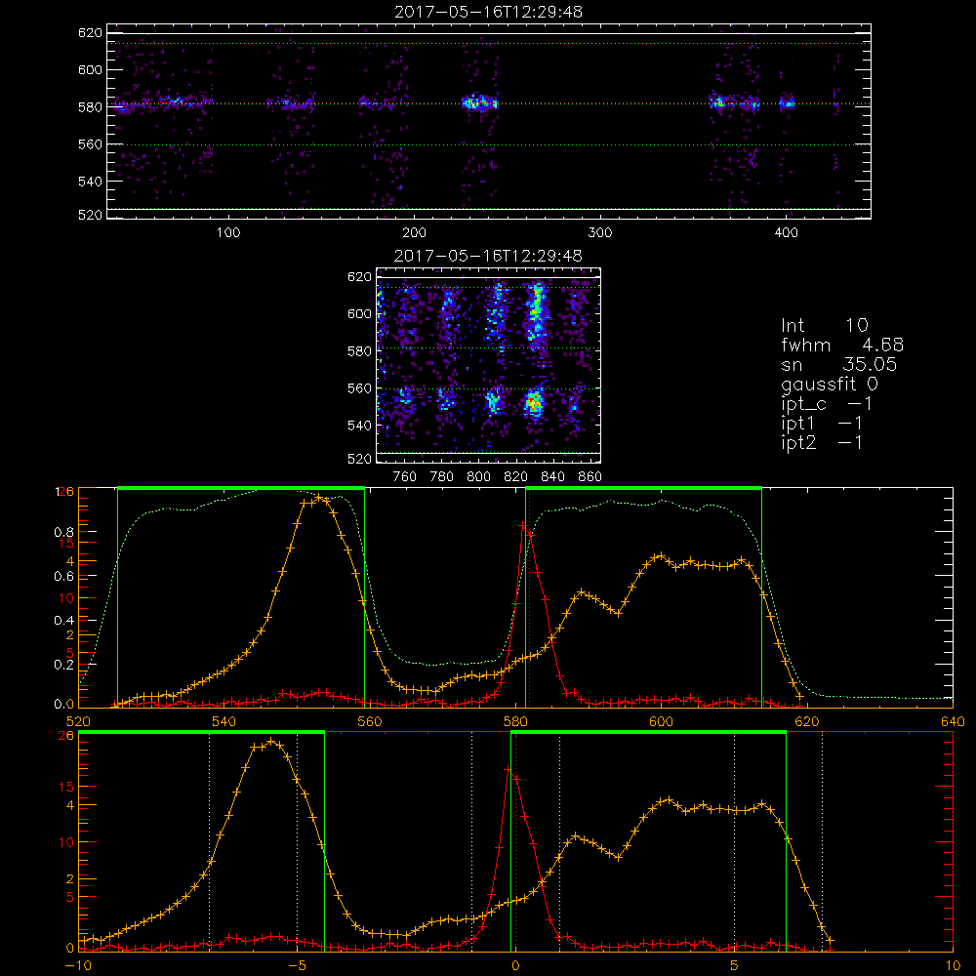Click the brightest blob in the middle image
The width and height of the screenshot is (976, 976).
point(534,403)
